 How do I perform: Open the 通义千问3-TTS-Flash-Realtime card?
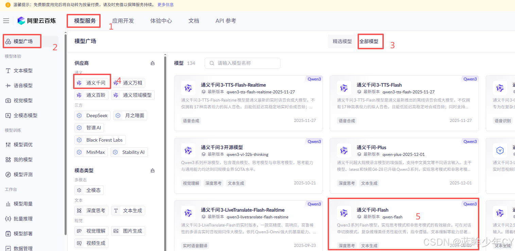[x=248, y=103]
